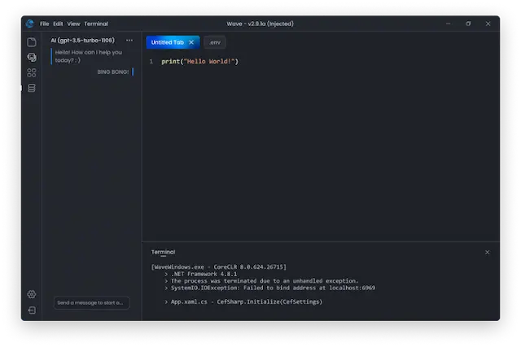Open the database stack sidebar icon
This screenshot has height=347, width=521.
(x=32, y=88)
